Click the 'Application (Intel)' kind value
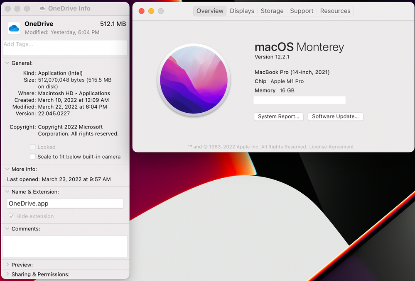Screen dimensions: 415x281 pyautogui.click(x=60, y=73)
